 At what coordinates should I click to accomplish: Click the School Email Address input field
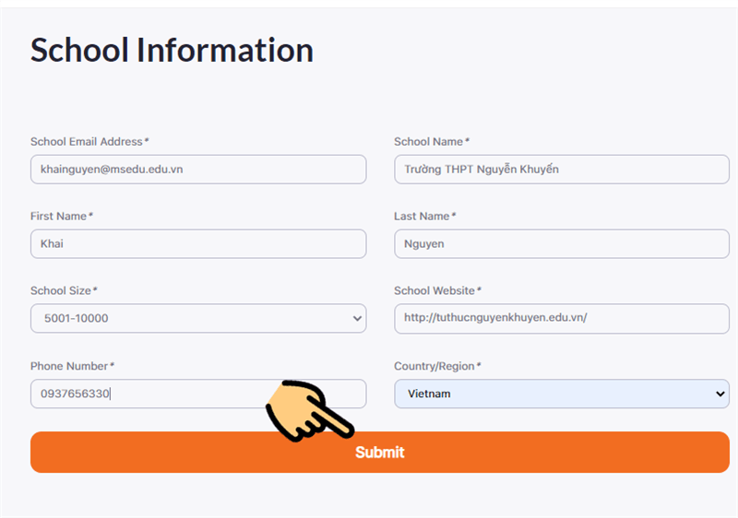point(197,170)
